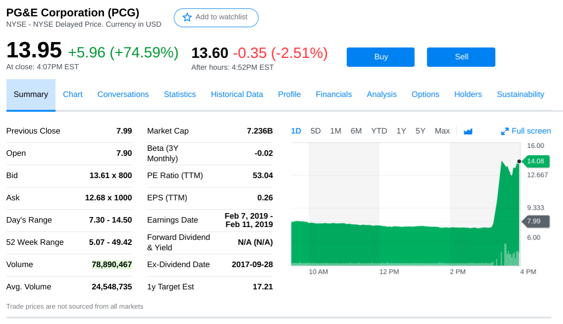
Task: Click the after hours price 13.60
Action: [x=210, y=53]
